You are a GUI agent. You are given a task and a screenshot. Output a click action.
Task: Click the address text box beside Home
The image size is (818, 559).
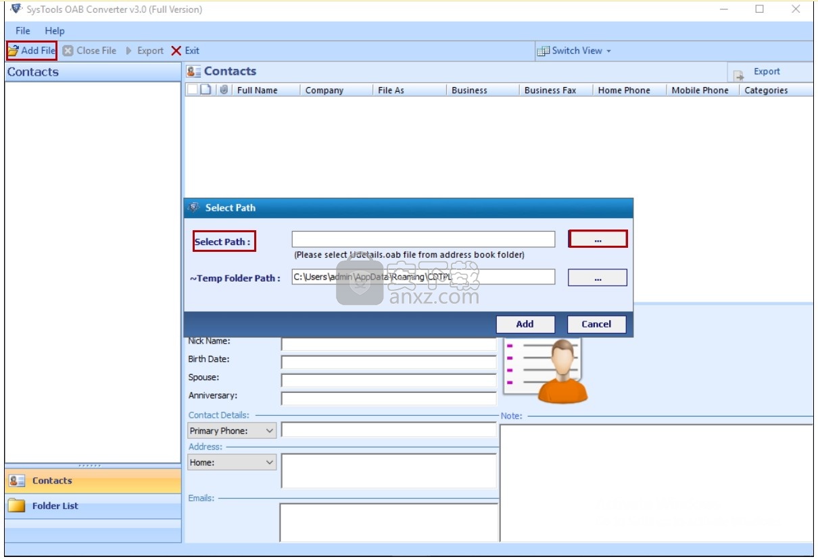coord(389,471)
